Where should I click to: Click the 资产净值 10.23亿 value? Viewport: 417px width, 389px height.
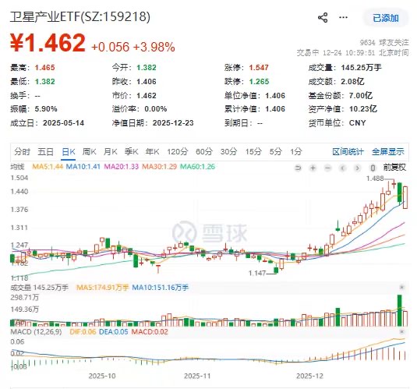(363, 109)
